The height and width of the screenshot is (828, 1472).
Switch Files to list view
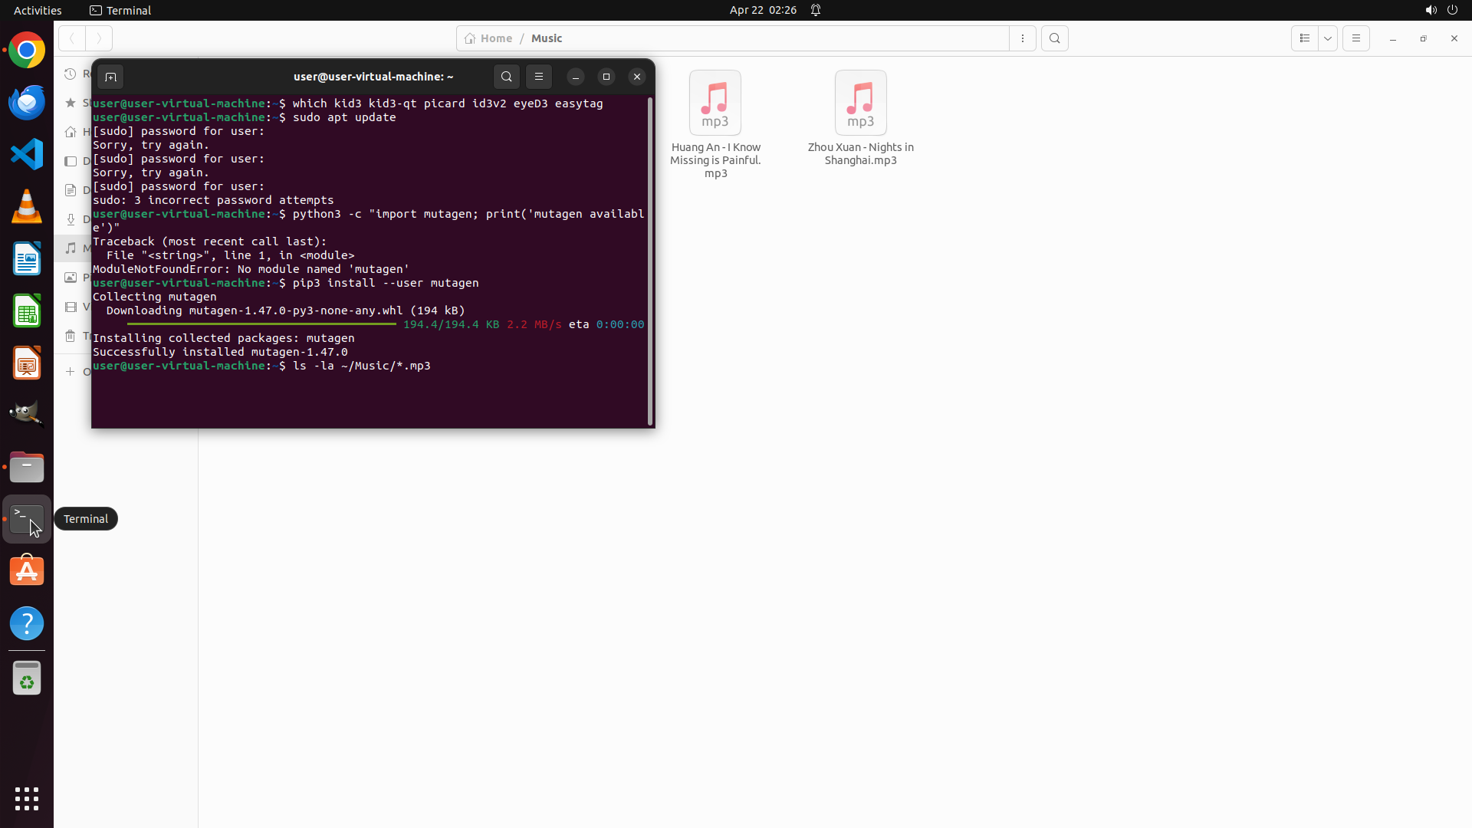pyautogui.click(x=1304, y=38)
